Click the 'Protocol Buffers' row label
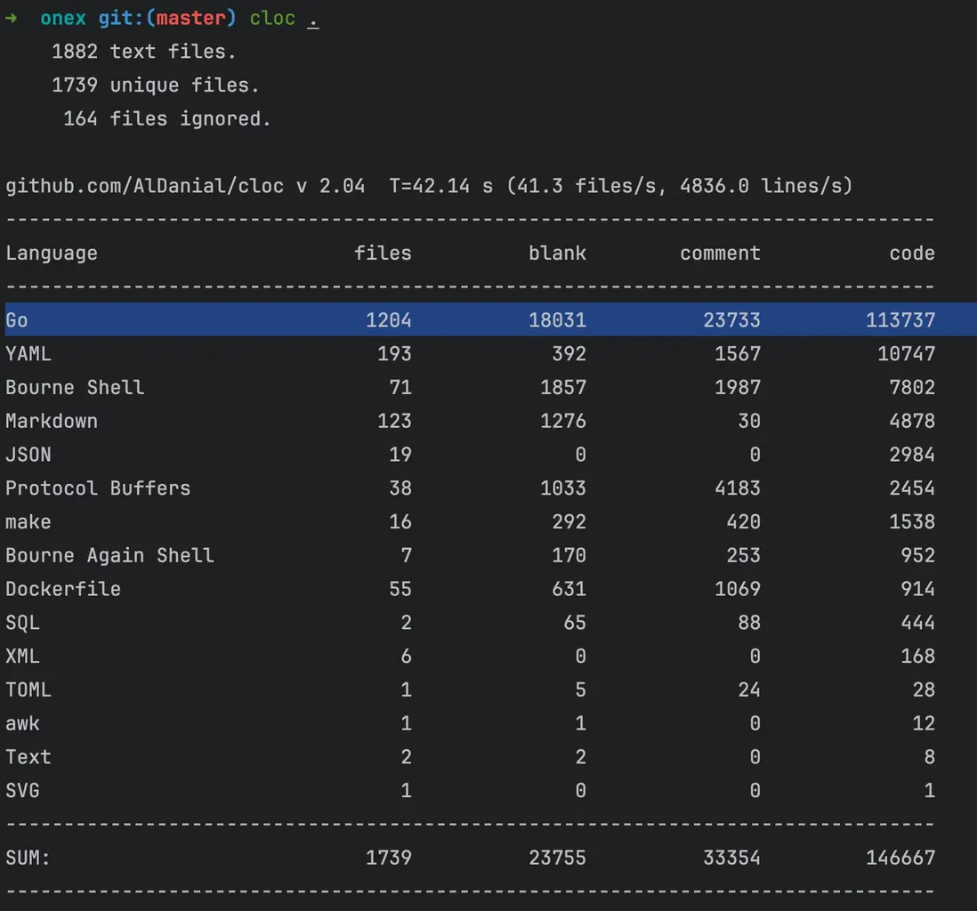The width and height of the screenshot is (977, 911). (x=98, y=488)
